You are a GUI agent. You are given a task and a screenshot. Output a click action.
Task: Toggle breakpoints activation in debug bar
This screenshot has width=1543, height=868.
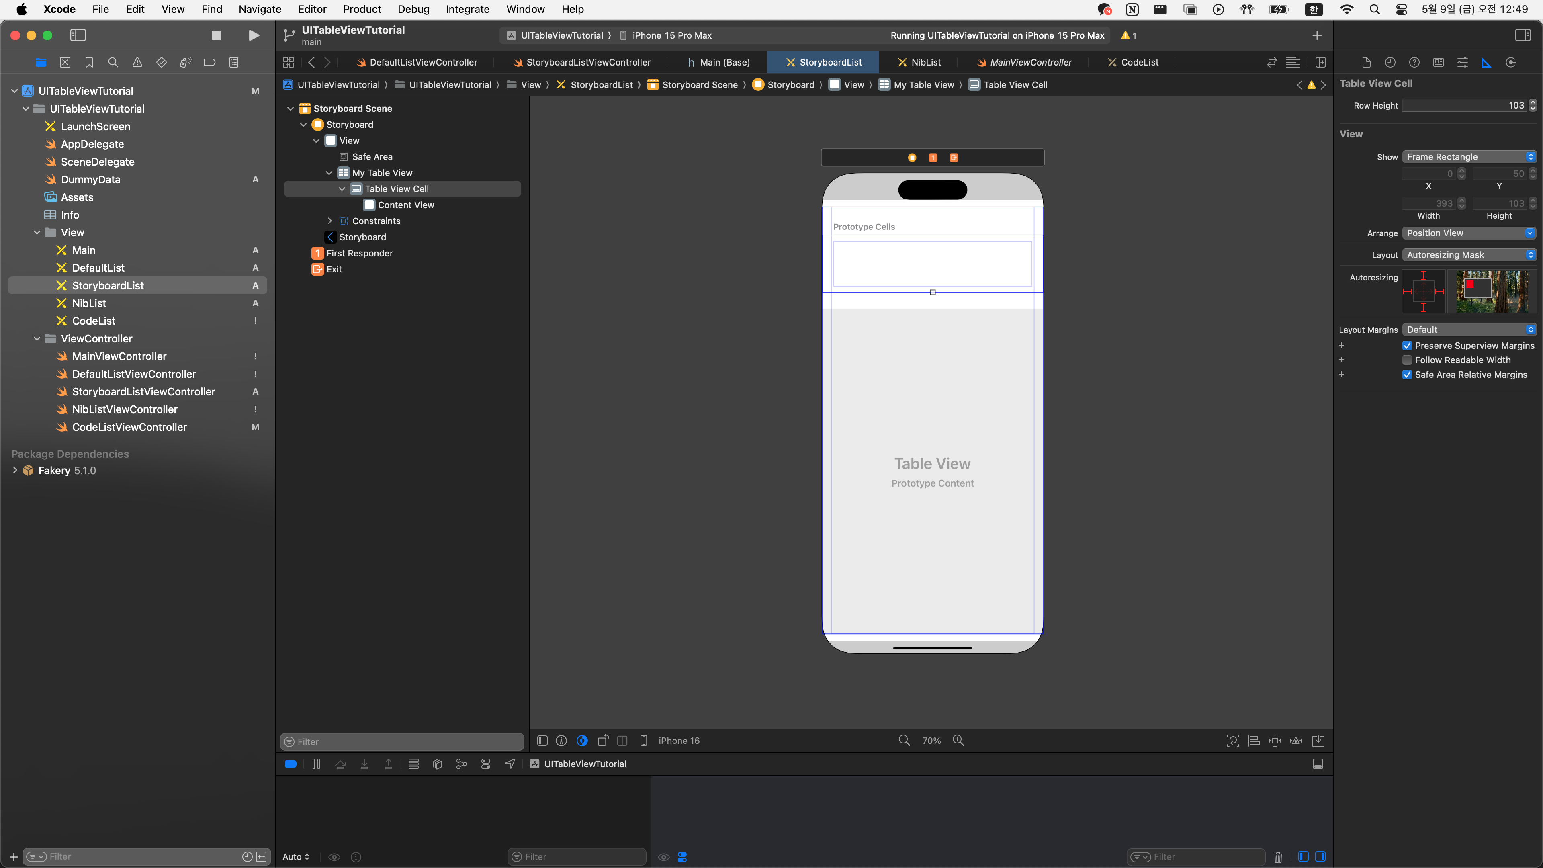291,764
